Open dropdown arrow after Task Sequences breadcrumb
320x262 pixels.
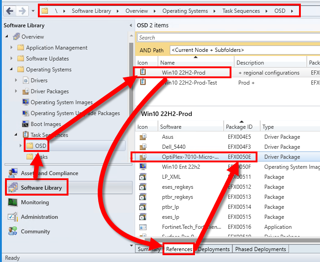[267, 11]
